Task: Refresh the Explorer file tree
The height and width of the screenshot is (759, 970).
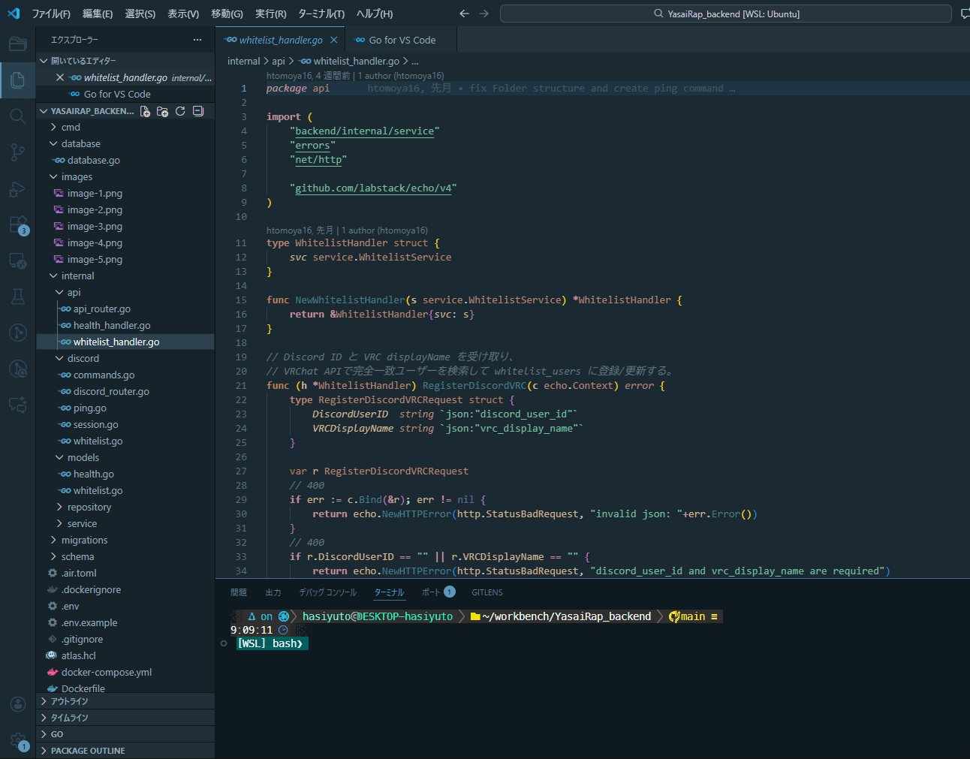Action: pos(179,110)
